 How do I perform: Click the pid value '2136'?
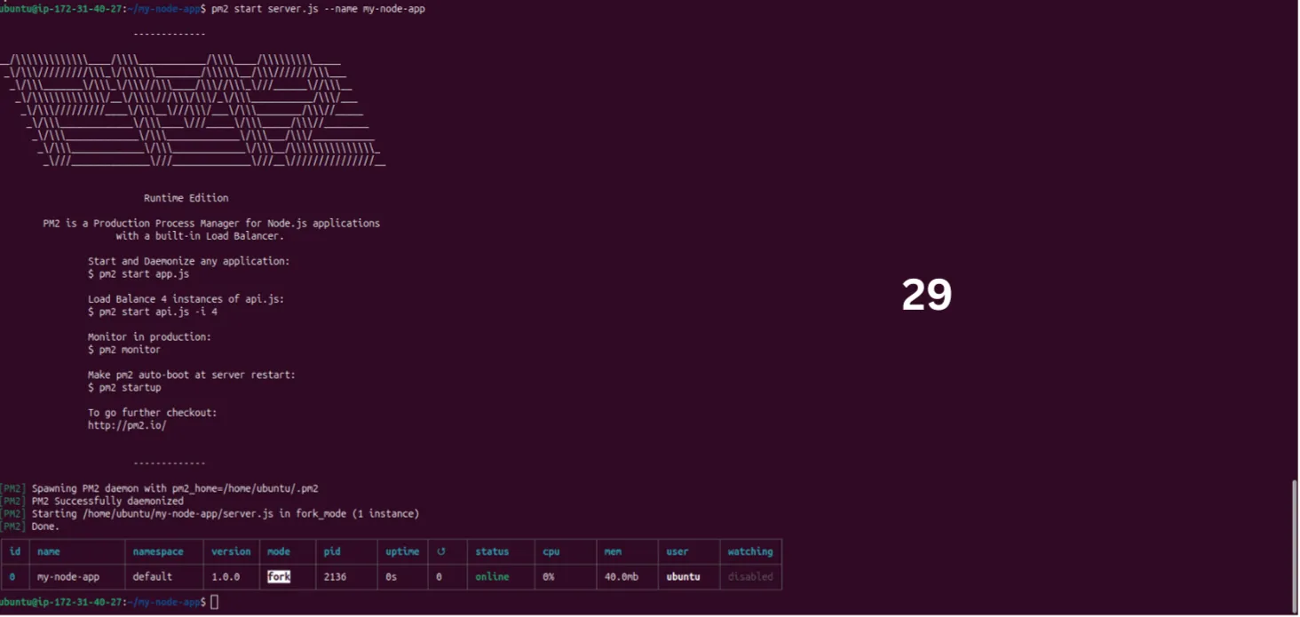[x=335, y=577]
